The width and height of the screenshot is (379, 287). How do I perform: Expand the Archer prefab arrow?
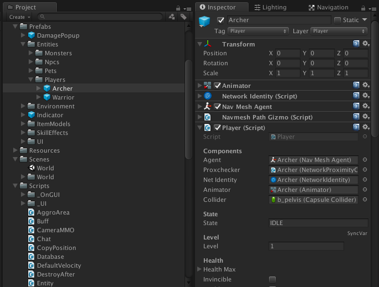38,88
